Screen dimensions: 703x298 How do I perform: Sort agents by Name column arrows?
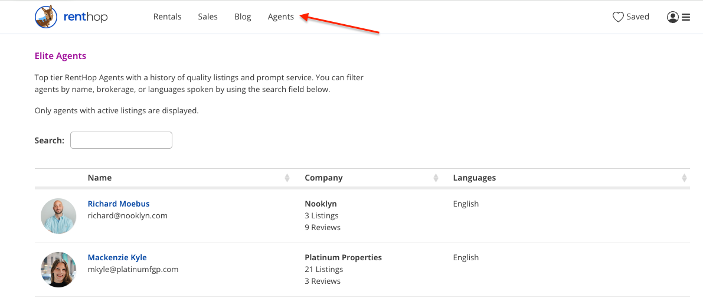pos(287,178)
